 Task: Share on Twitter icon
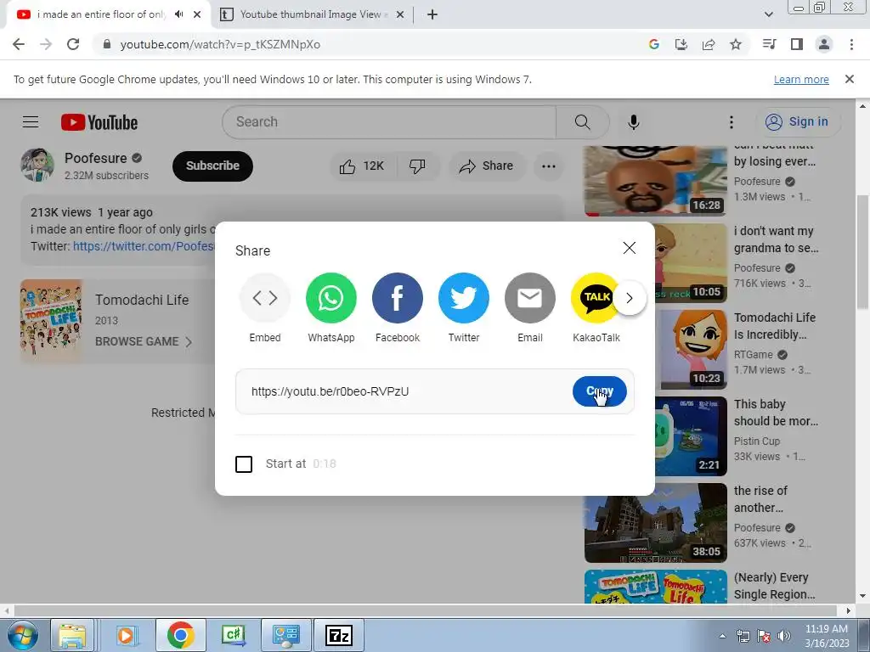(464, 298)
